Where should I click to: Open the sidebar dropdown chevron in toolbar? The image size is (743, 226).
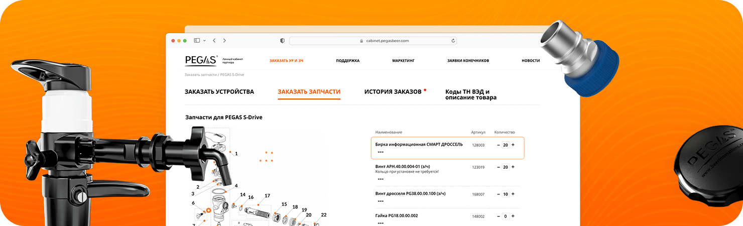[x=204, y=41]
